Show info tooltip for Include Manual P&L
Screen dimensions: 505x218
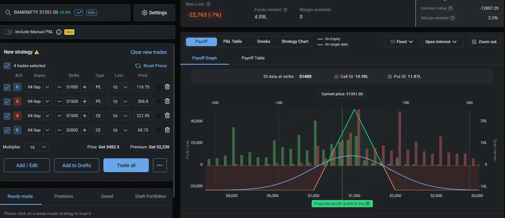coord(59,32)
